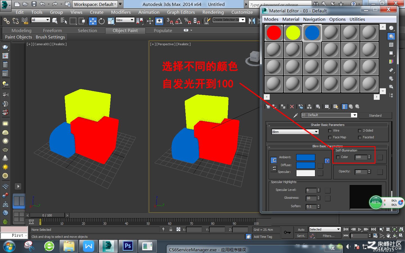Select the Select and Move tool
Screen dimensions: 405x253
point(93,21)
